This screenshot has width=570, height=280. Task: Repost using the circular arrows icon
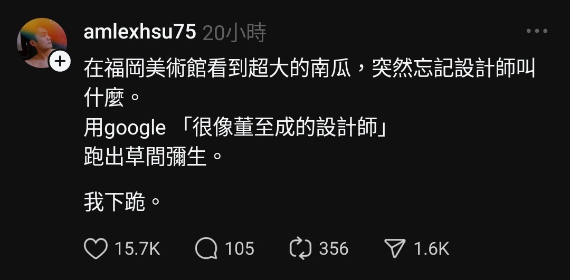tap(301, 249)
